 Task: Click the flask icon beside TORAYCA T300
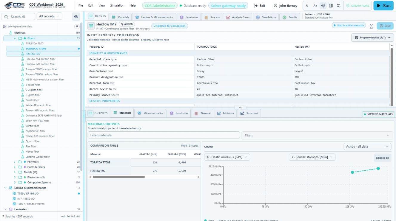pos(23,43)
